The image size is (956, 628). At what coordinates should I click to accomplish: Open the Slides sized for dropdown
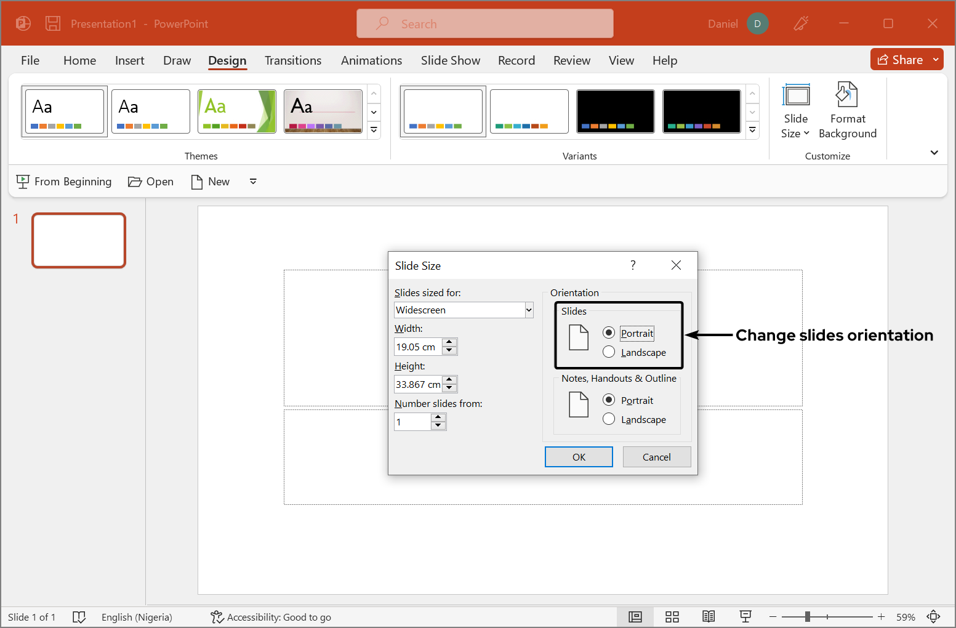click(528, 310)
